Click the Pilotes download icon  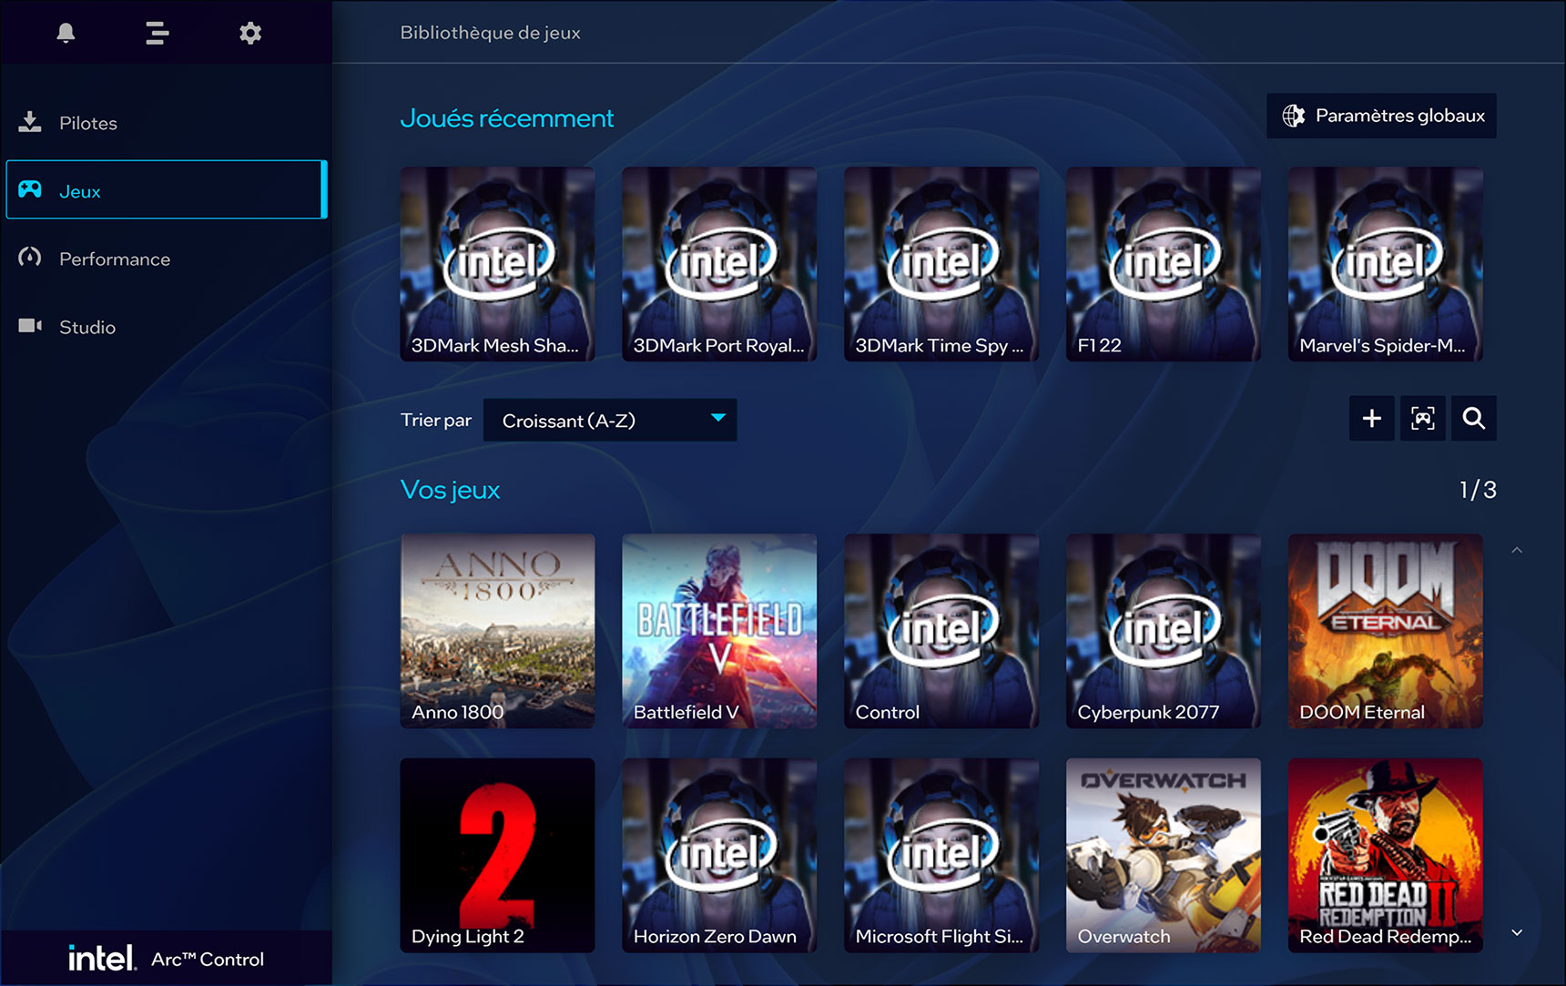tap(30, 122)
